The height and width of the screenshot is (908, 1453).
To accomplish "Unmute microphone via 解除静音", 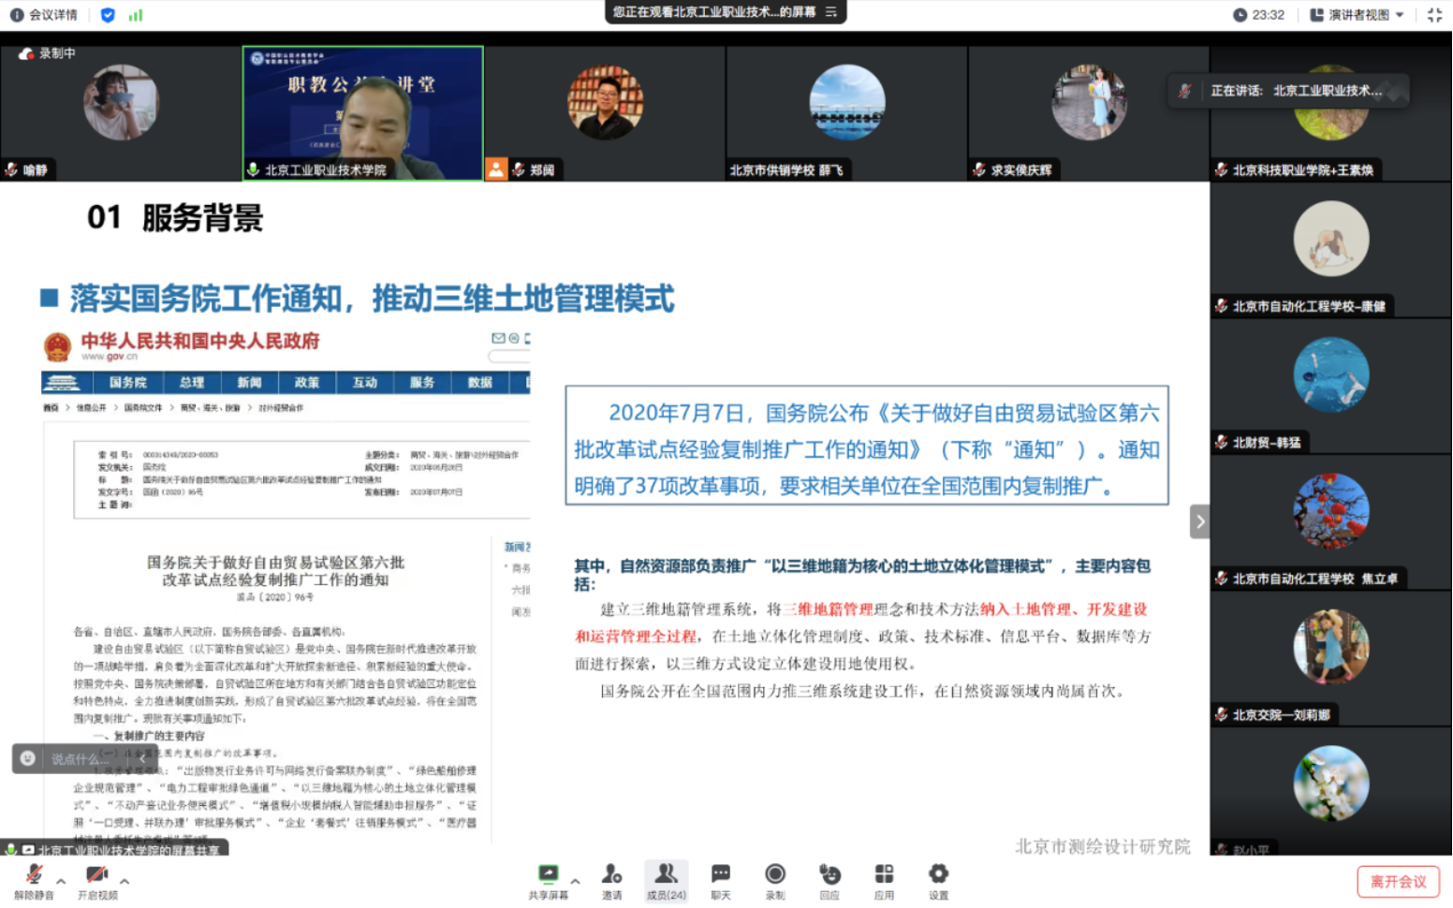I will click(34, 882).
